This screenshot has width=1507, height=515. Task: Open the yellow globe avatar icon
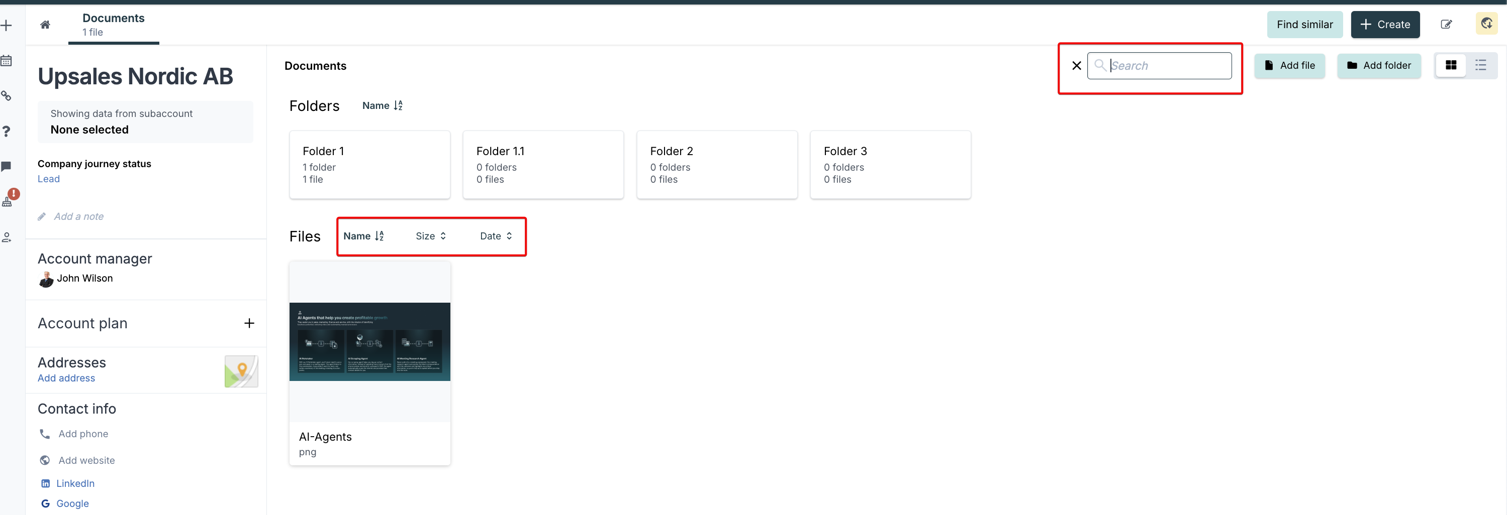1486,24
